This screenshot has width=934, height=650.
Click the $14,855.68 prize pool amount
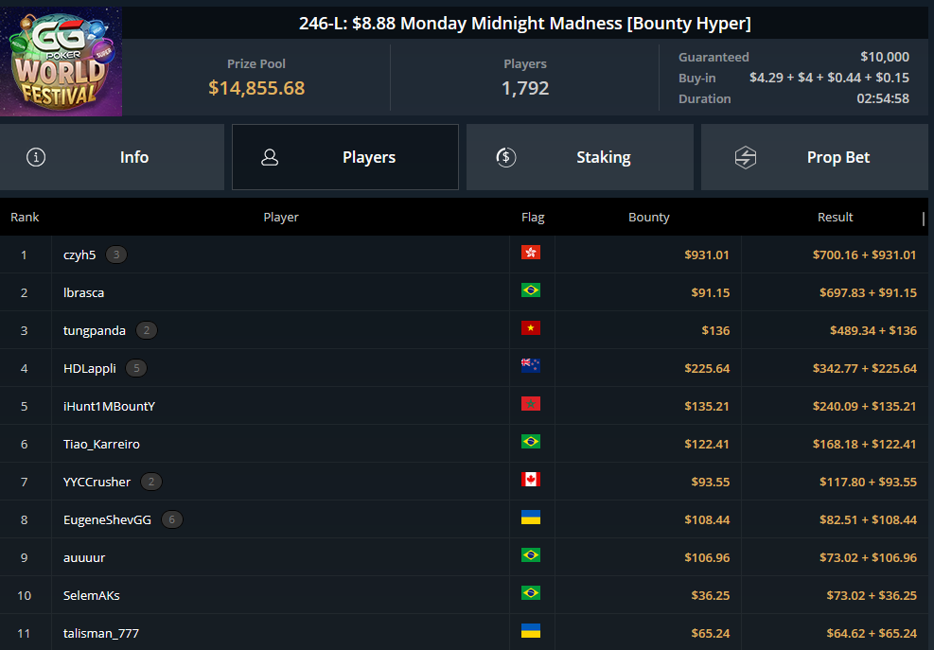(x=256, y=88)
